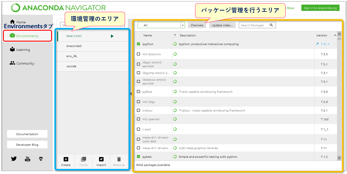Click the status circle for libgomp-amzn2 row
The height and width of the screenshot is (174, 347).
(175, 73)
